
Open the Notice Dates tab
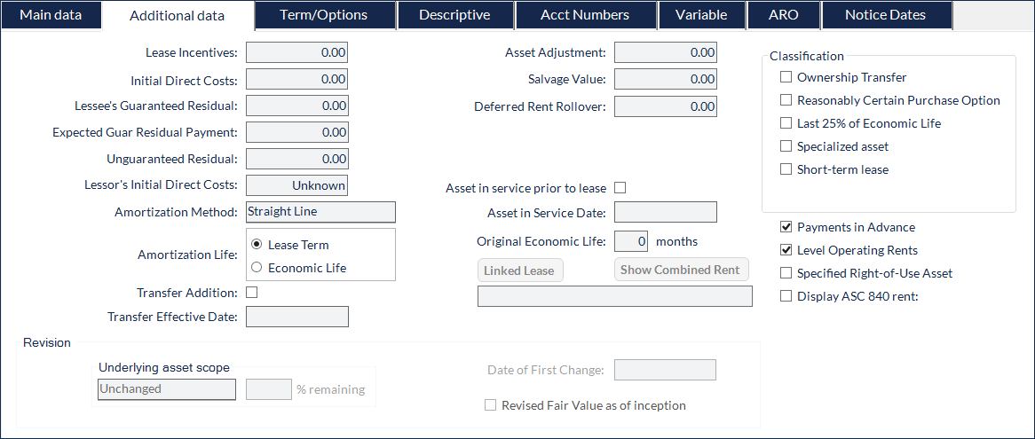[886, 15]
